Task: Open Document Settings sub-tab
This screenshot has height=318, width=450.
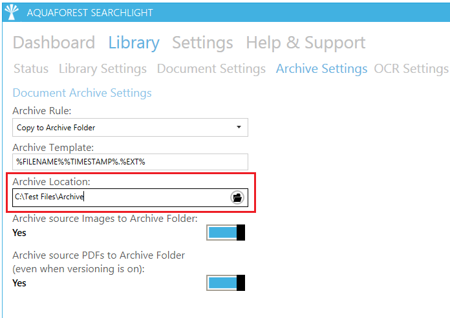Action: click(x=211, y=69)
